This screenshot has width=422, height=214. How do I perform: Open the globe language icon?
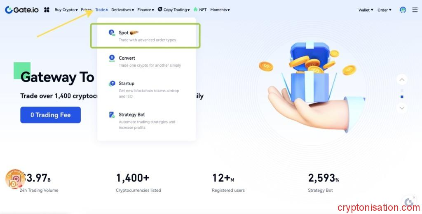coord(403,10)
